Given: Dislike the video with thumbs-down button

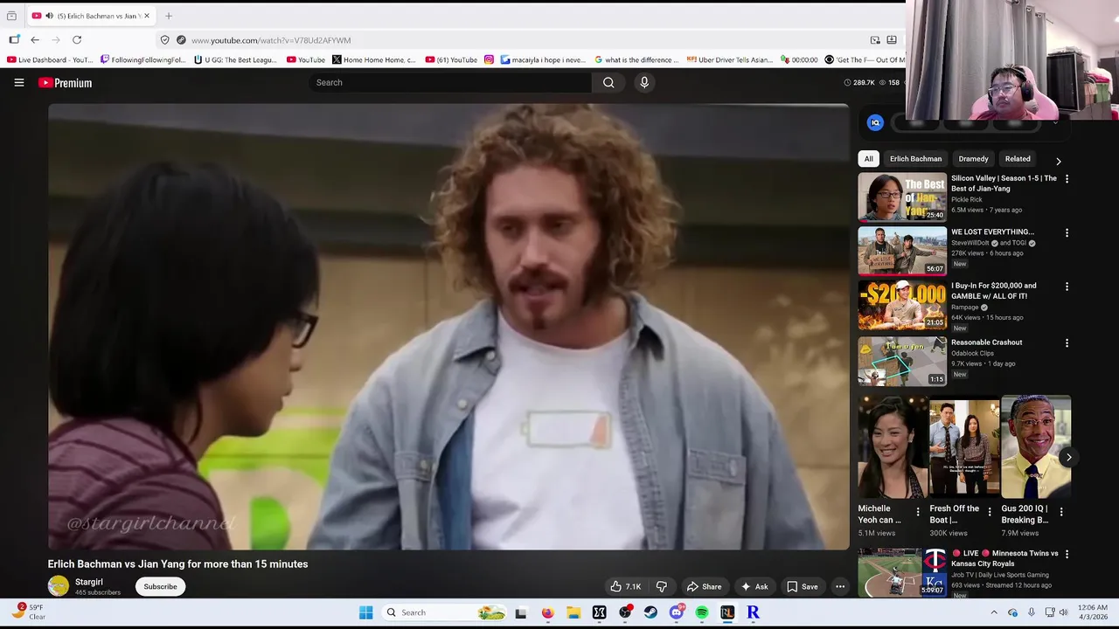Looking at the screenshot, I should tap(662, 586).
